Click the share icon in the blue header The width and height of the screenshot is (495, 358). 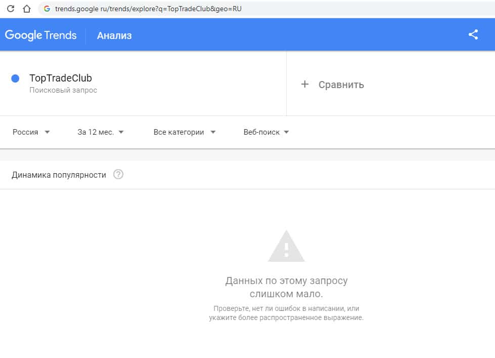tap(473, 35)
